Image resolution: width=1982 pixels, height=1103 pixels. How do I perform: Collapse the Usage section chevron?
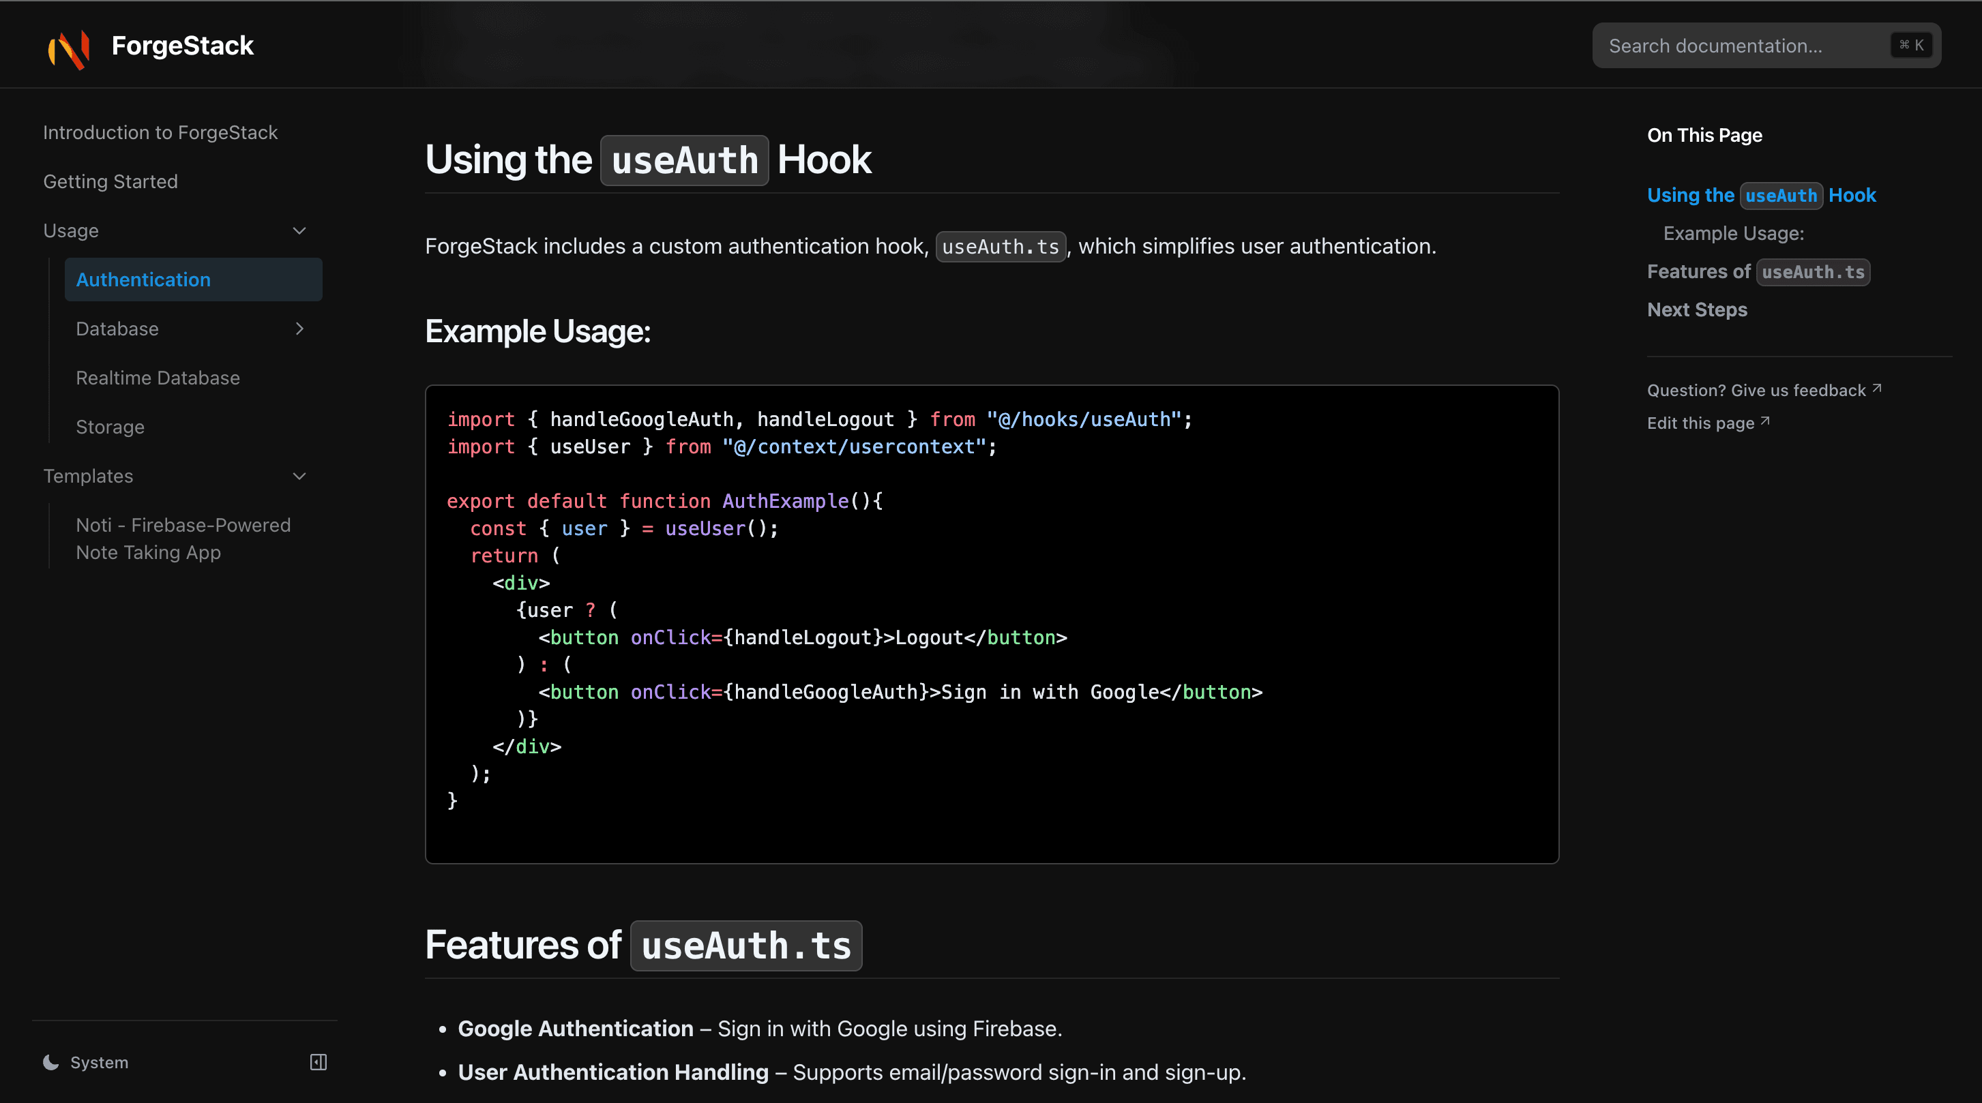tap(299, 230)
